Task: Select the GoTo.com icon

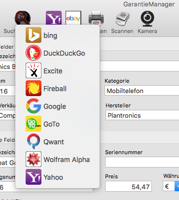Action: (34, 124)
